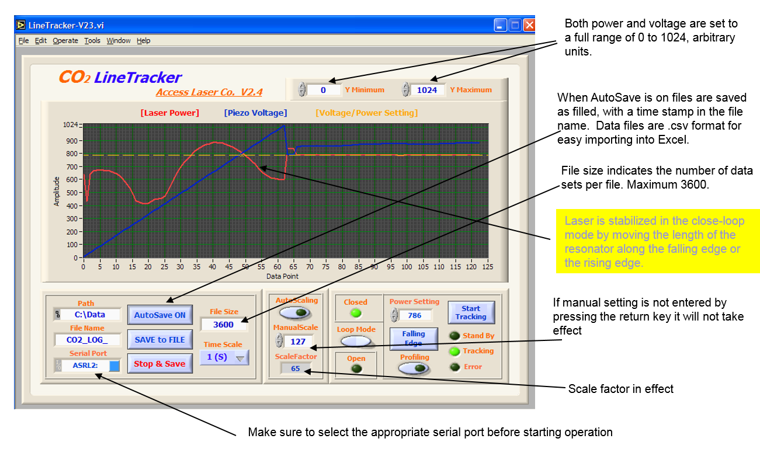760x456 pixels.
Task: Click the file path icon beside C:\Data
Action: (57, 314)
